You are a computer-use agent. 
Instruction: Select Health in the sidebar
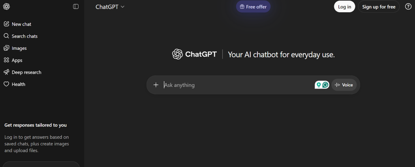(18, 84)
